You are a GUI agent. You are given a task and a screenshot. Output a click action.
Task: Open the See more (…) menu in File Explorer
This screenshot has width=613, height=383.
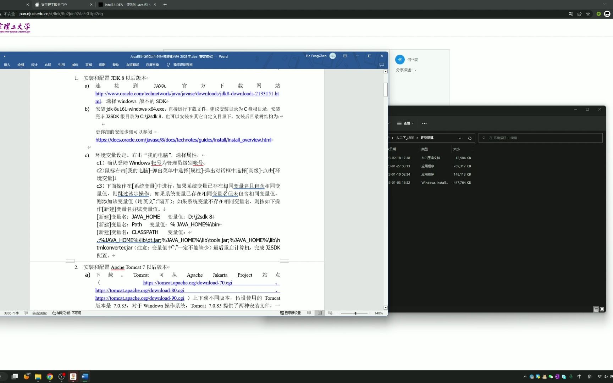click(x=424, y=123)
